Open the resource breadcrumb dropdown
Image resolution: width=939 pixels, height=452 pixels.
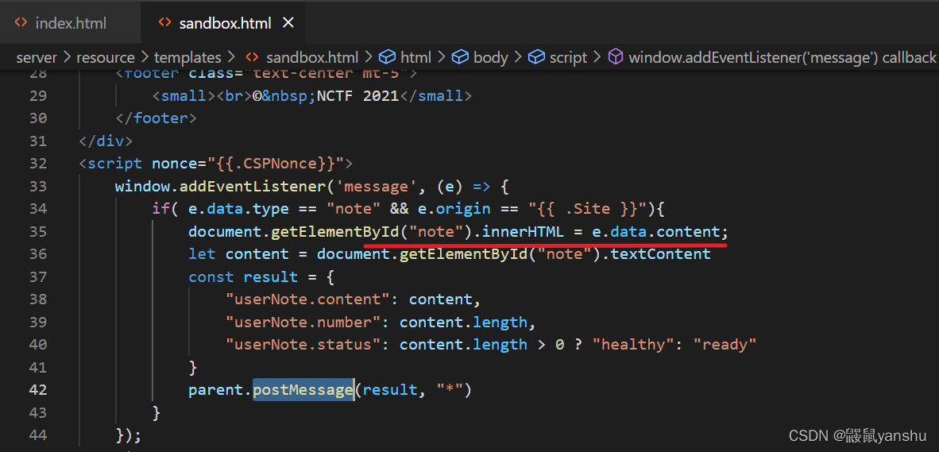click(106, 57)
